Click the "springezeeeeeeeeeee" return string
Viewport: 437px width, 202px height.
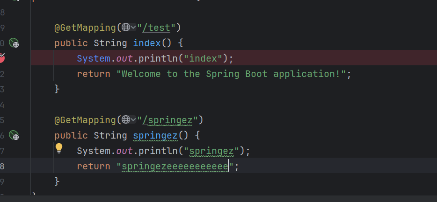coord(175,167)
